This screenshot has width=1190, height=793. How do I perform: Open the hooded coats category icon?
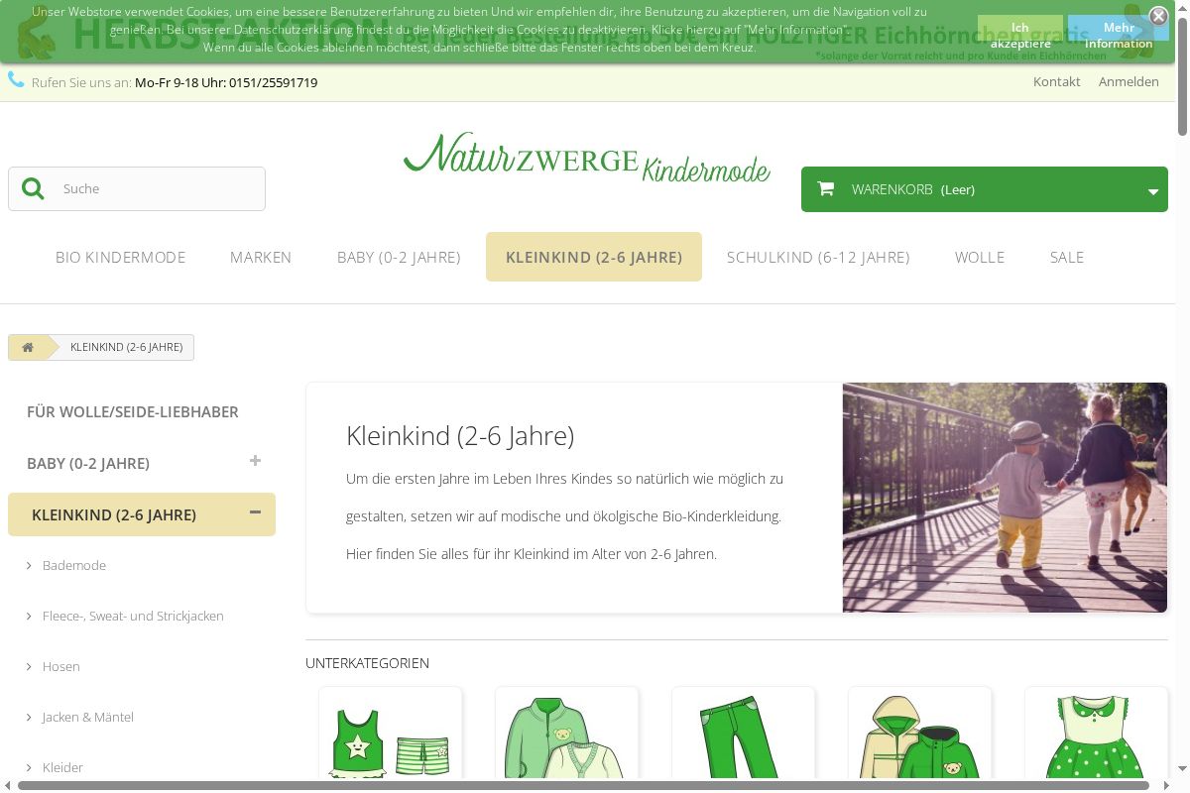pos(920,734)
